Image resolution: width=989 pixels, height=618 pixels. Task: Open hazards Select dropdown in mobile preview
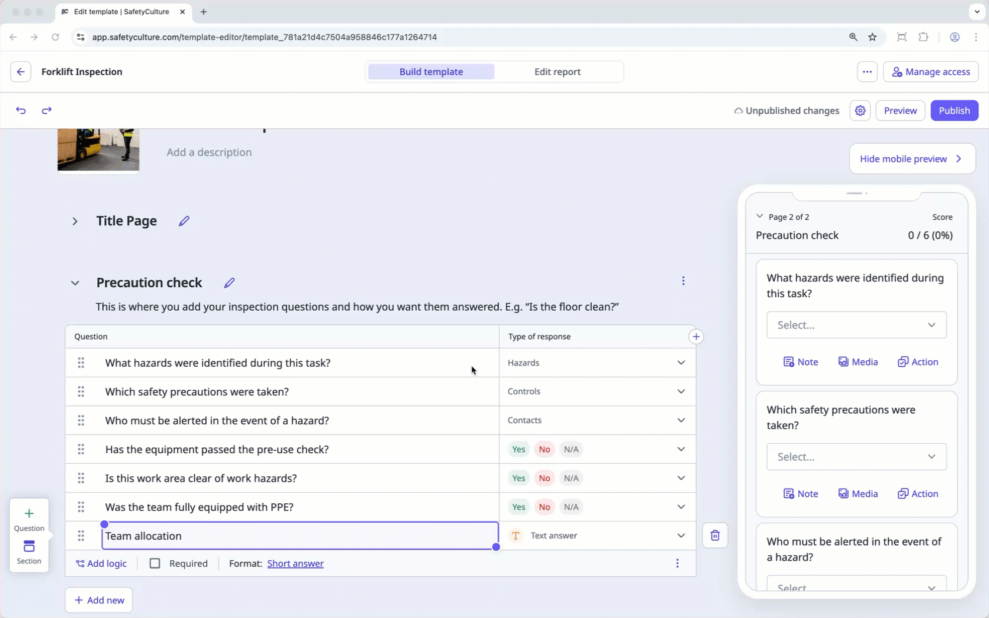click(x=857, y=325)
